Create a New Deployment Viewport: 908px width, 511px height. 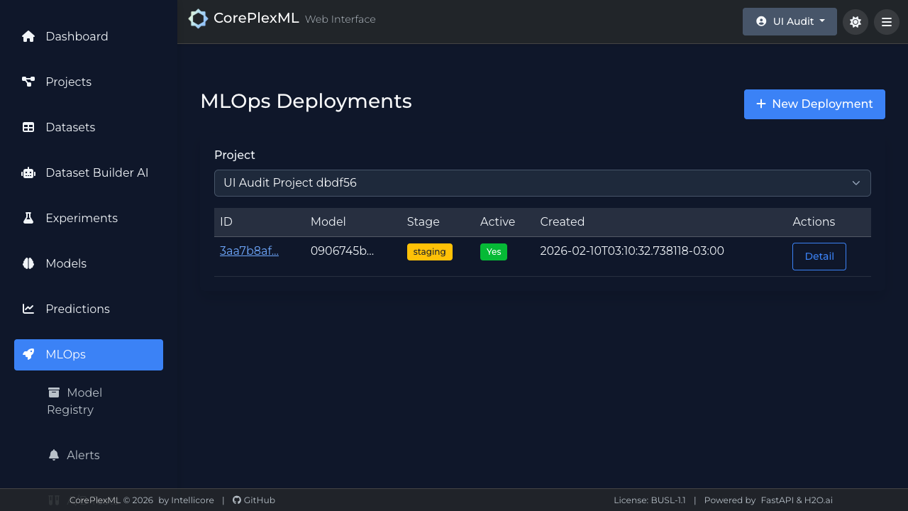pyautogui.click(x=814, y=104)
